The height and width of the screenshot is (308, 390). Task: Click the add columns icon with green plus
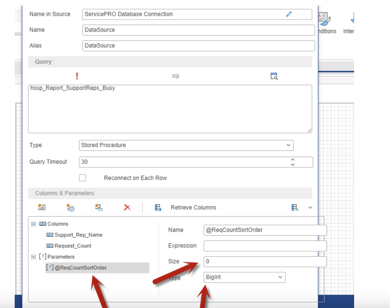point(295,208)
